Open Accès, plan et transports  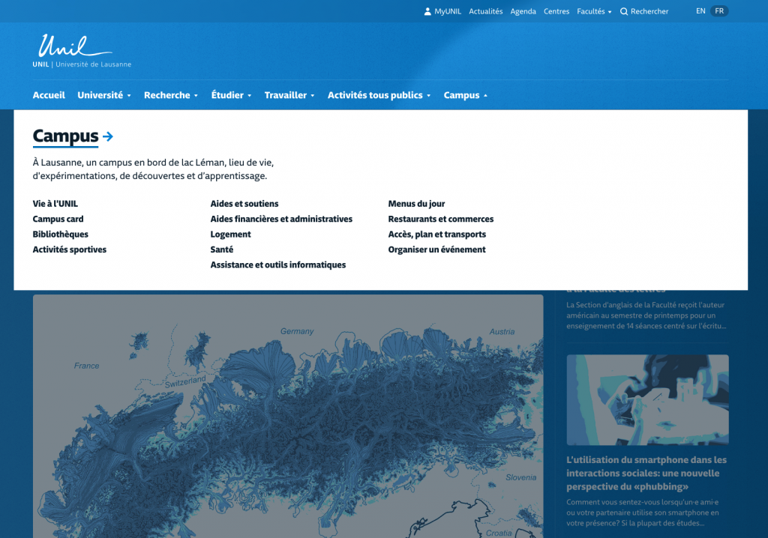436,235
